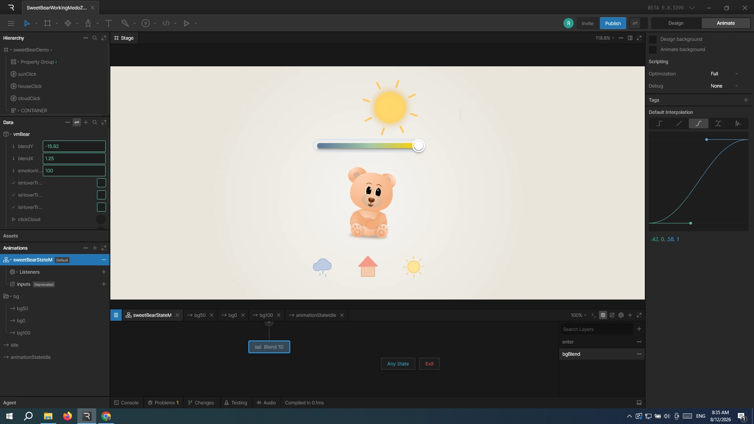Open the main hamburger menu
Viewport: 754px width, 424px height.
pyautogui.click(x=11, y=23)
